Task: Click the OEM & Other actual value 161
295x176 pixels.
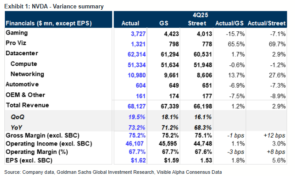Action: coord(141,96)
